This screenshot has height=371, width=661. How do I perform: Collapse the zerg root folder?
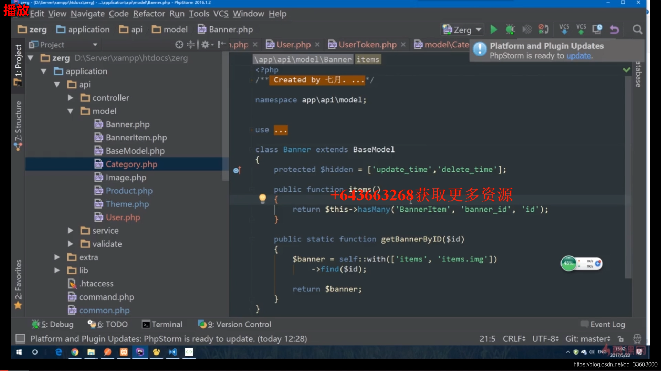pyautogui.click(x=31, y=58)
